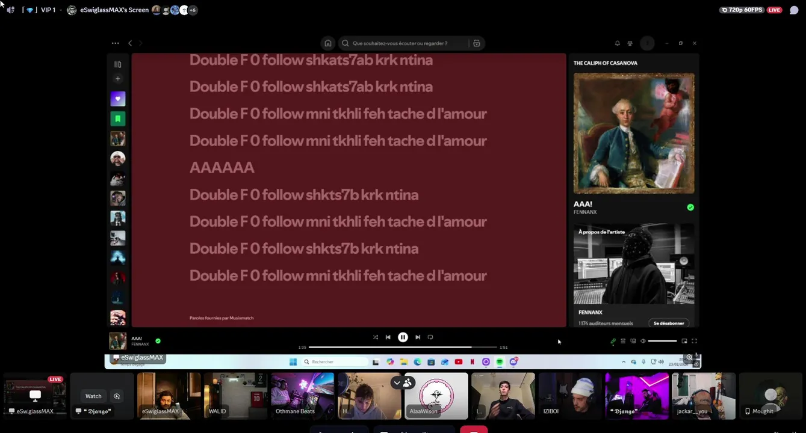Expand the system tray hidden icons chevron
The height and width of the screenshot is (433, 806).
coord(624,362)
